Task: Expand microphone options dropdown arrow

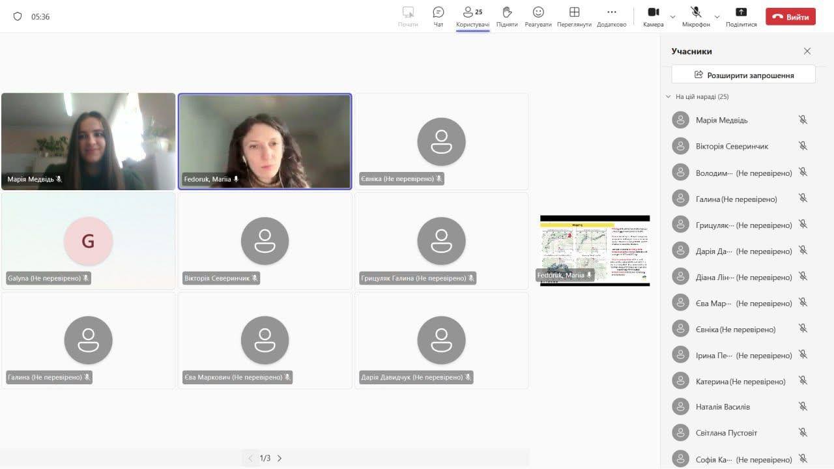Action: [717, 17]
